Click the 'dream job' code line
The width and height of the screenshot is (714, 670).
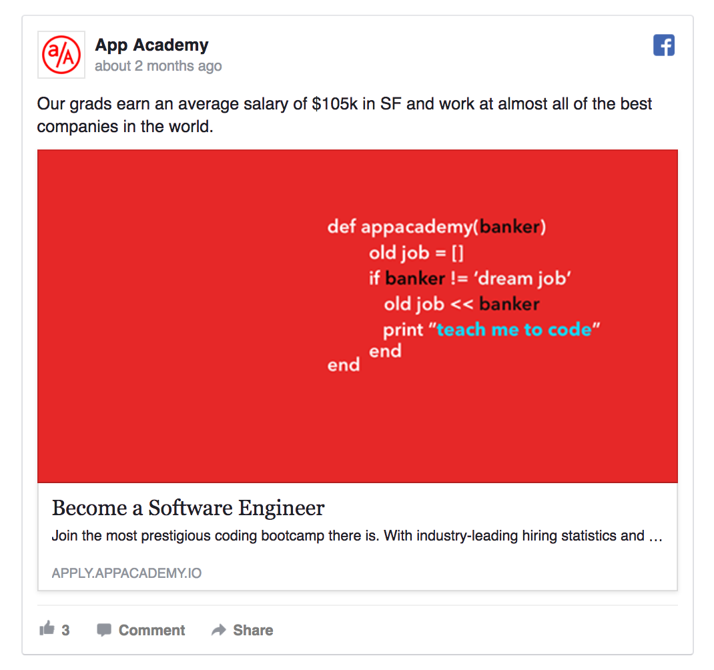[x=470, y=278]
